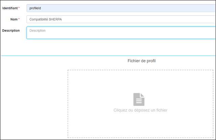Focus the Identifiant input field
This screenshot has height=140, width=216.
(x=121, y=8)
